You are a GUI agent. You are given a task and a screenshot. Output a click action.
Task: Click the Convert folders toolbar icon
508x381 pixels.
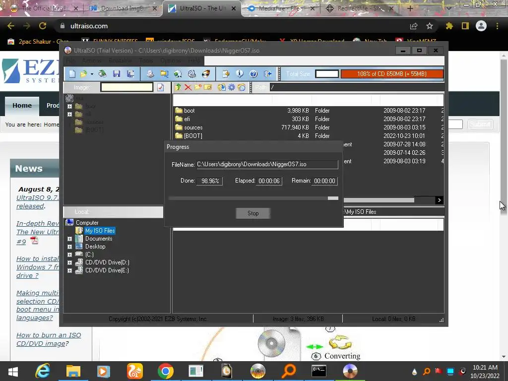pos(164,74)
